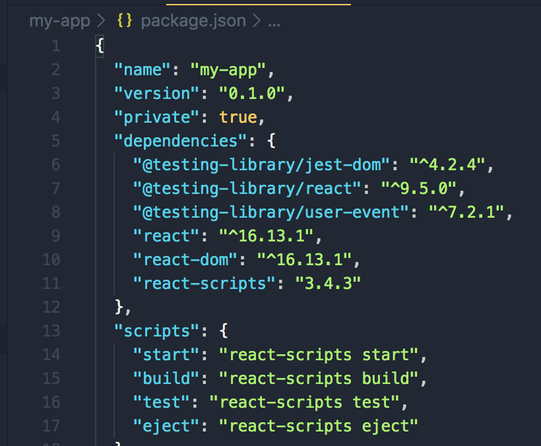Screen dimensions: 541x446
Task: Click the "react-scripts test" value
Action: 304,403
